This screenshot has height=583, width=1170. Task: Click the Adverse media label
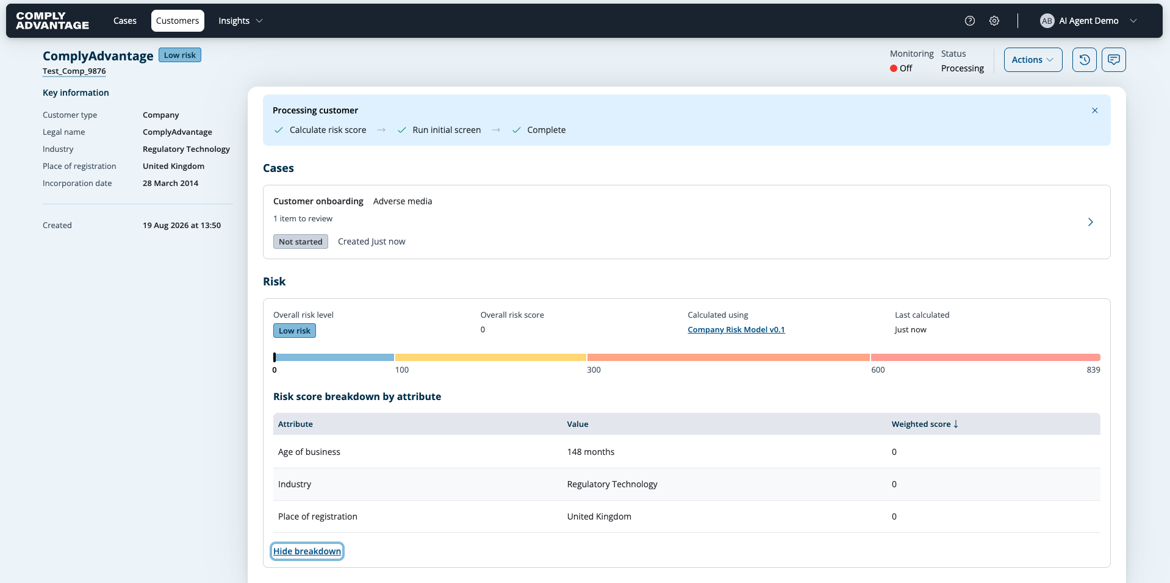click(x=403, y=201)
